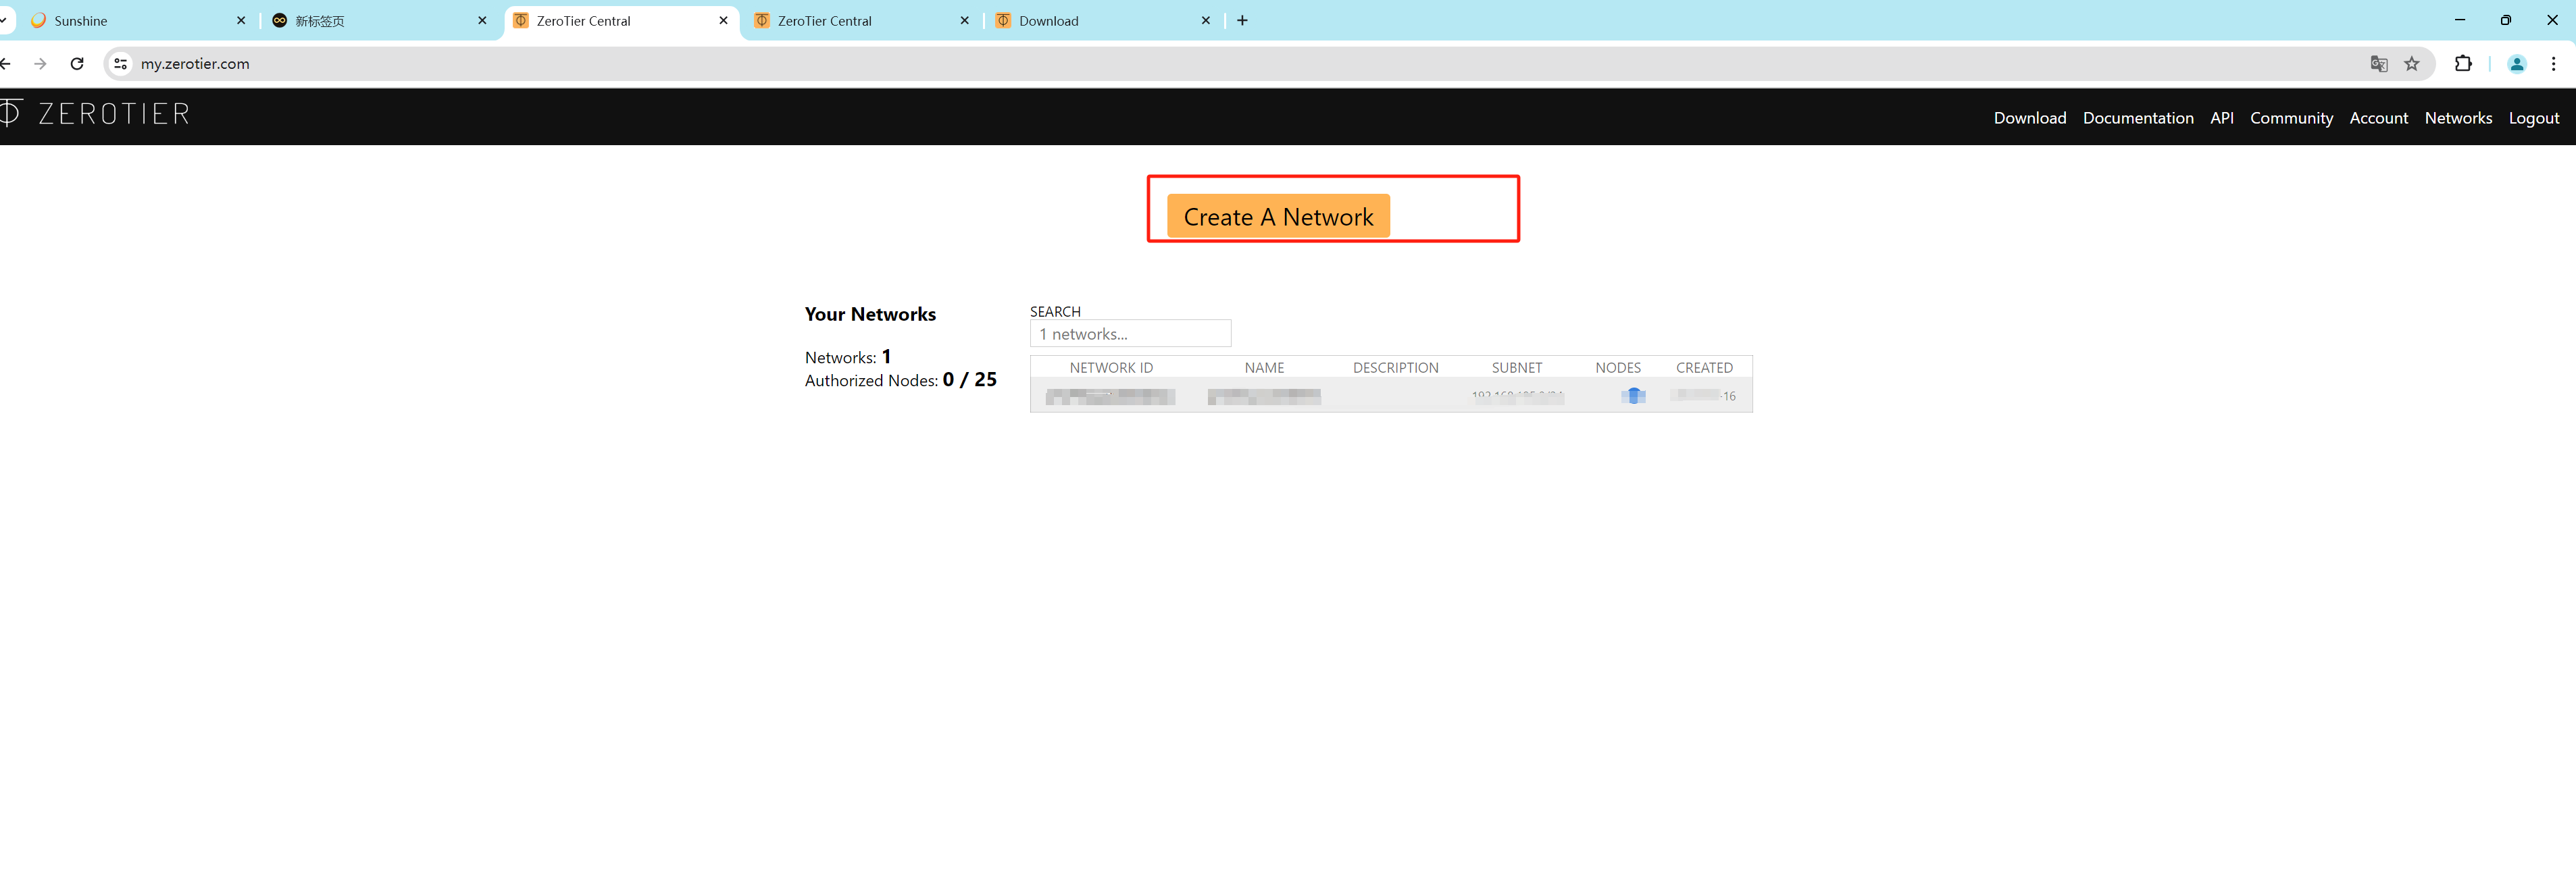The image size is (2576, 896).
Task: Click the forward navigation arrow
Action: [40, 63]
